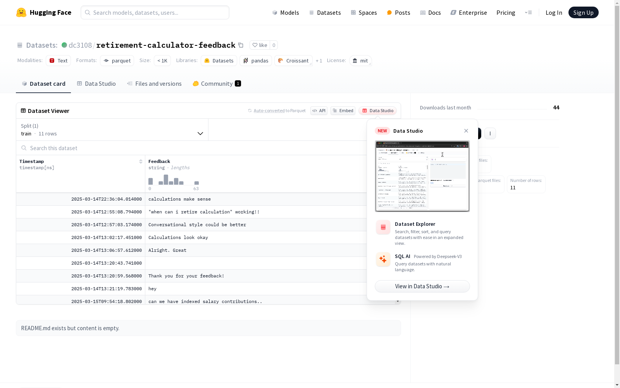The height and width of the screenshot is (388, 620).
Task: Click the heart like button
Action: (x=260, y=45)
